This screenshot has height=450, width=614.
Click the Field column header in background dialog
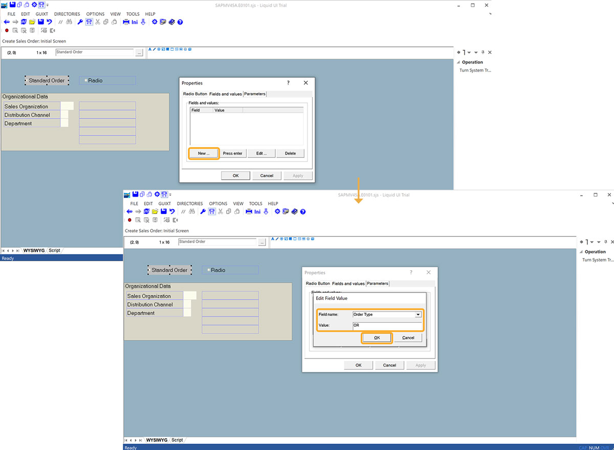[201, 111]
